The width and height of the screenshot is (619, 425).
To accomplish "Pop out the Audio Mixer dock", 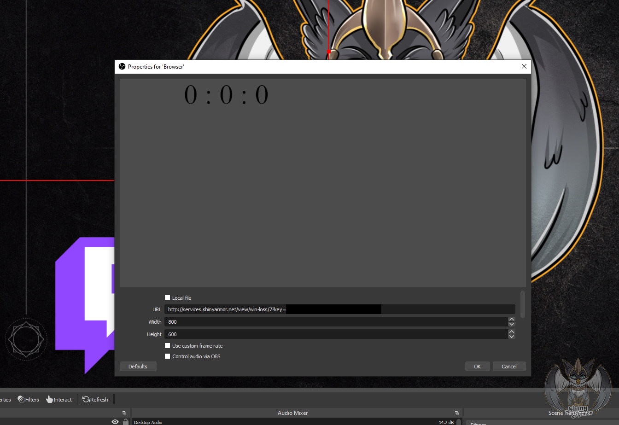I will click(456, 413).
